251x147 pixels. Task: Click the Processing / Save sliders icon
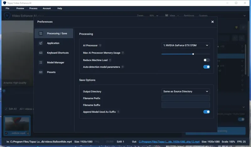click(41, 33)
